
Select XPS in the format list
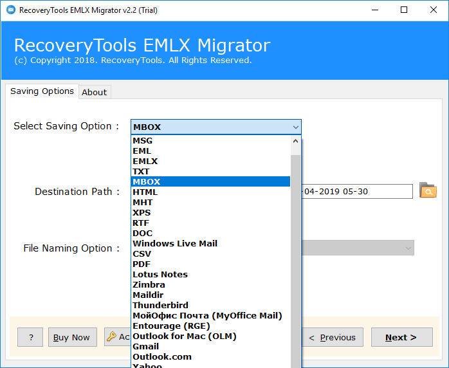click(x=210, y=212)
